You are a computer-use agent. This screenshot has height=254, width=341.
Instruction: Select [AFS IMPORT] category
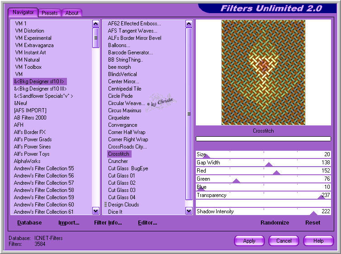(30, 110)
